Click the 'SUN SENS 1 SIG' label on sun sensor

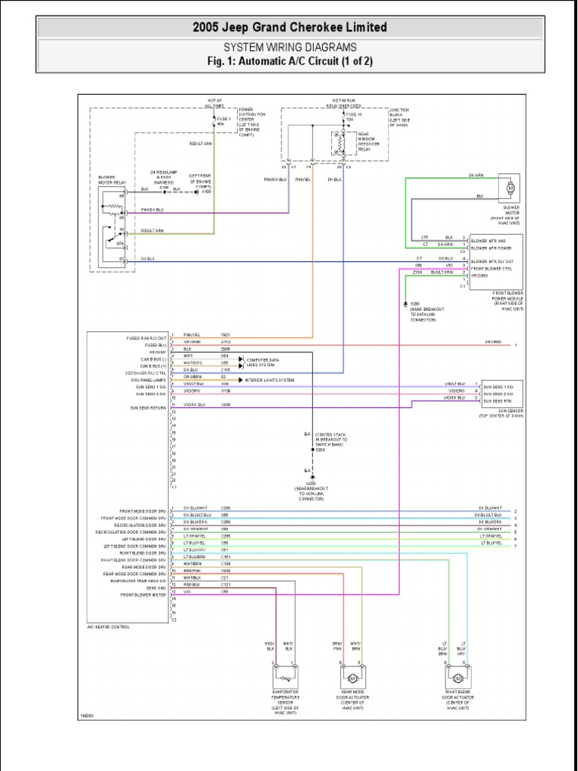(x=498, y=386)
